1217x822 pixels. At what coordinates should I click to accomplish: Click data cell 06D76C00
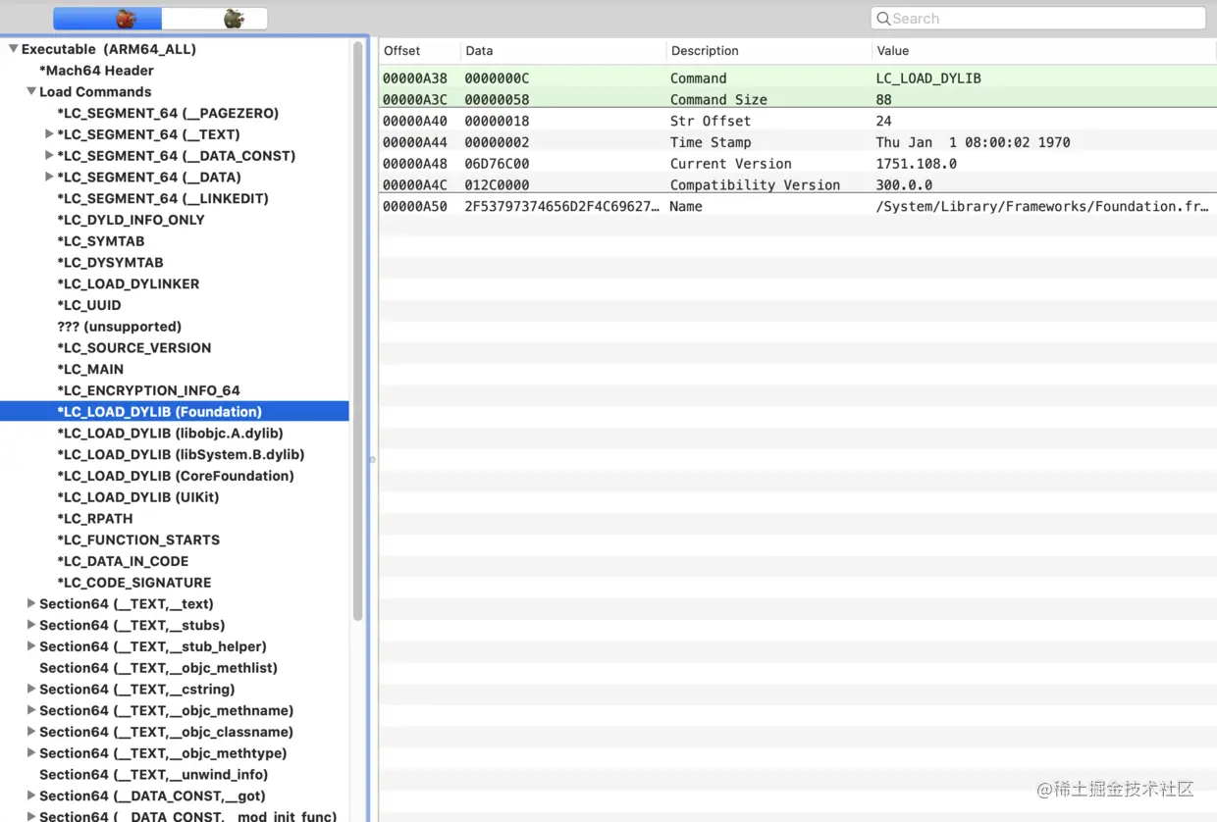tap(497, 164)
